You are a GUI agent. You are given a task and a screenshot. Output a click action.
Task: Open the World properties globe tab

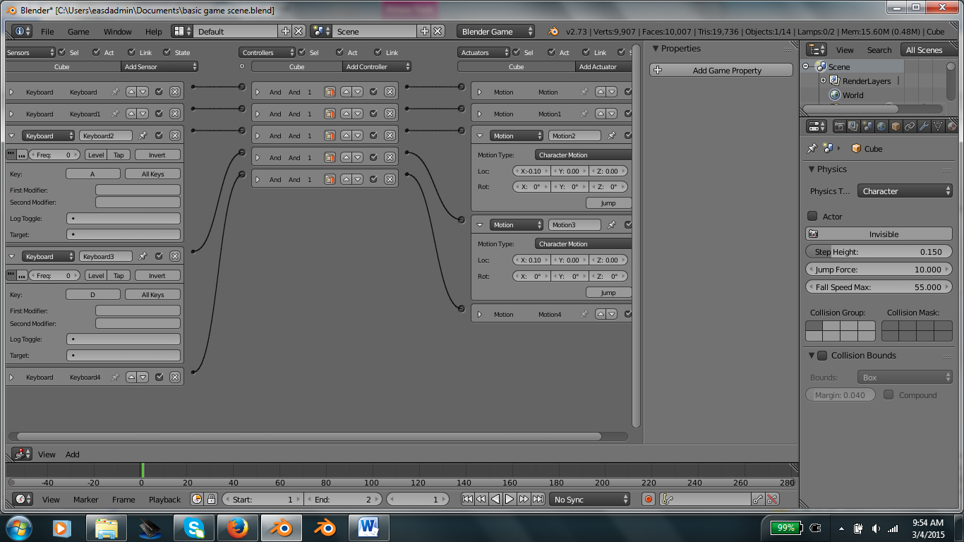pyautogui.click(x=881, y=126)
